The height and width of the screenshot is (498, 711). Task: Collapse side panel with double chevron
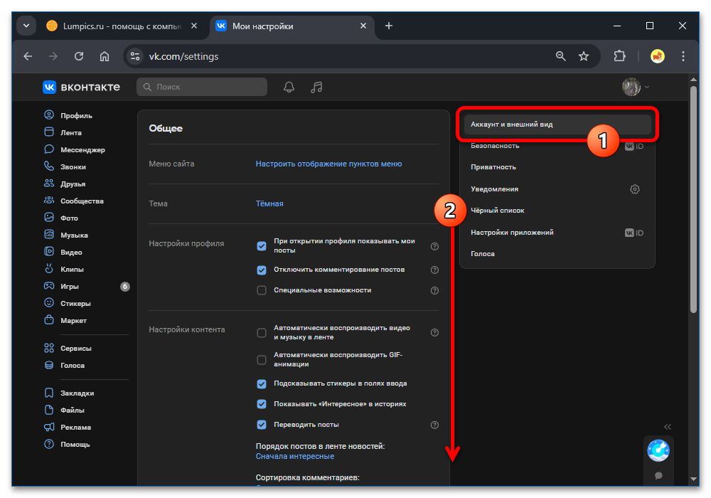tap(668, 427)
